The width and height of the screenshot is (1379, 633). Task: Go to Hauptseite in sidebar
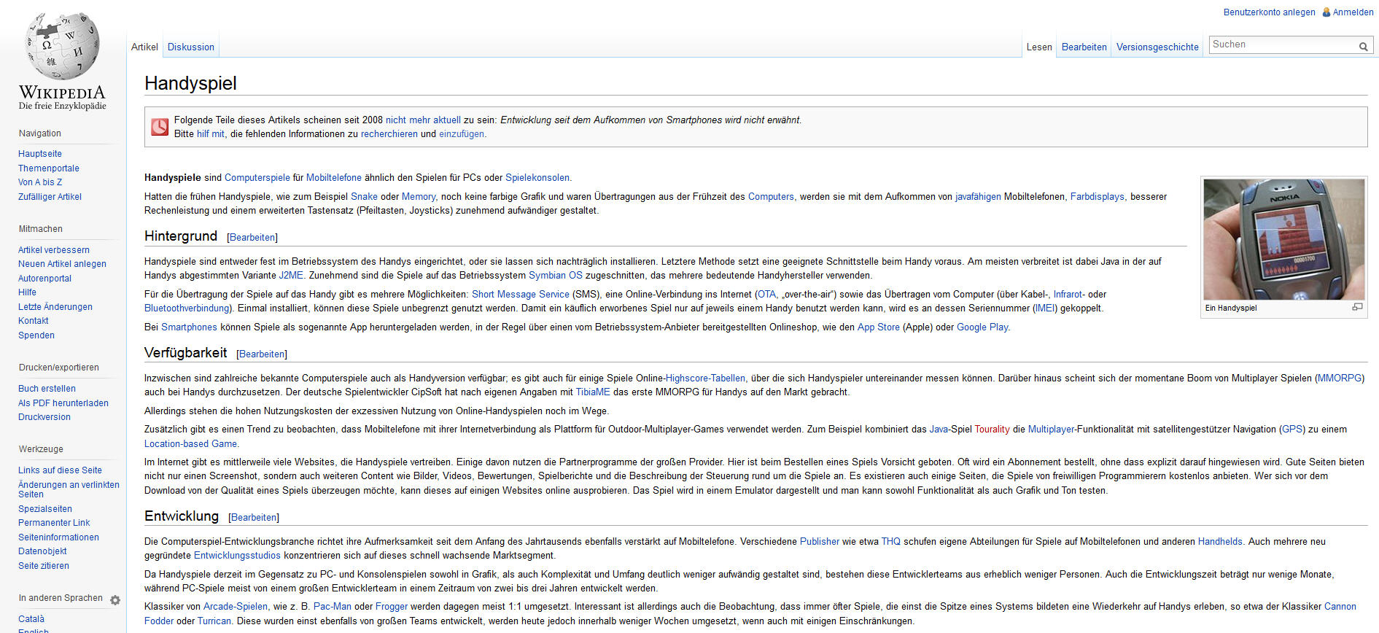point(40,154)
